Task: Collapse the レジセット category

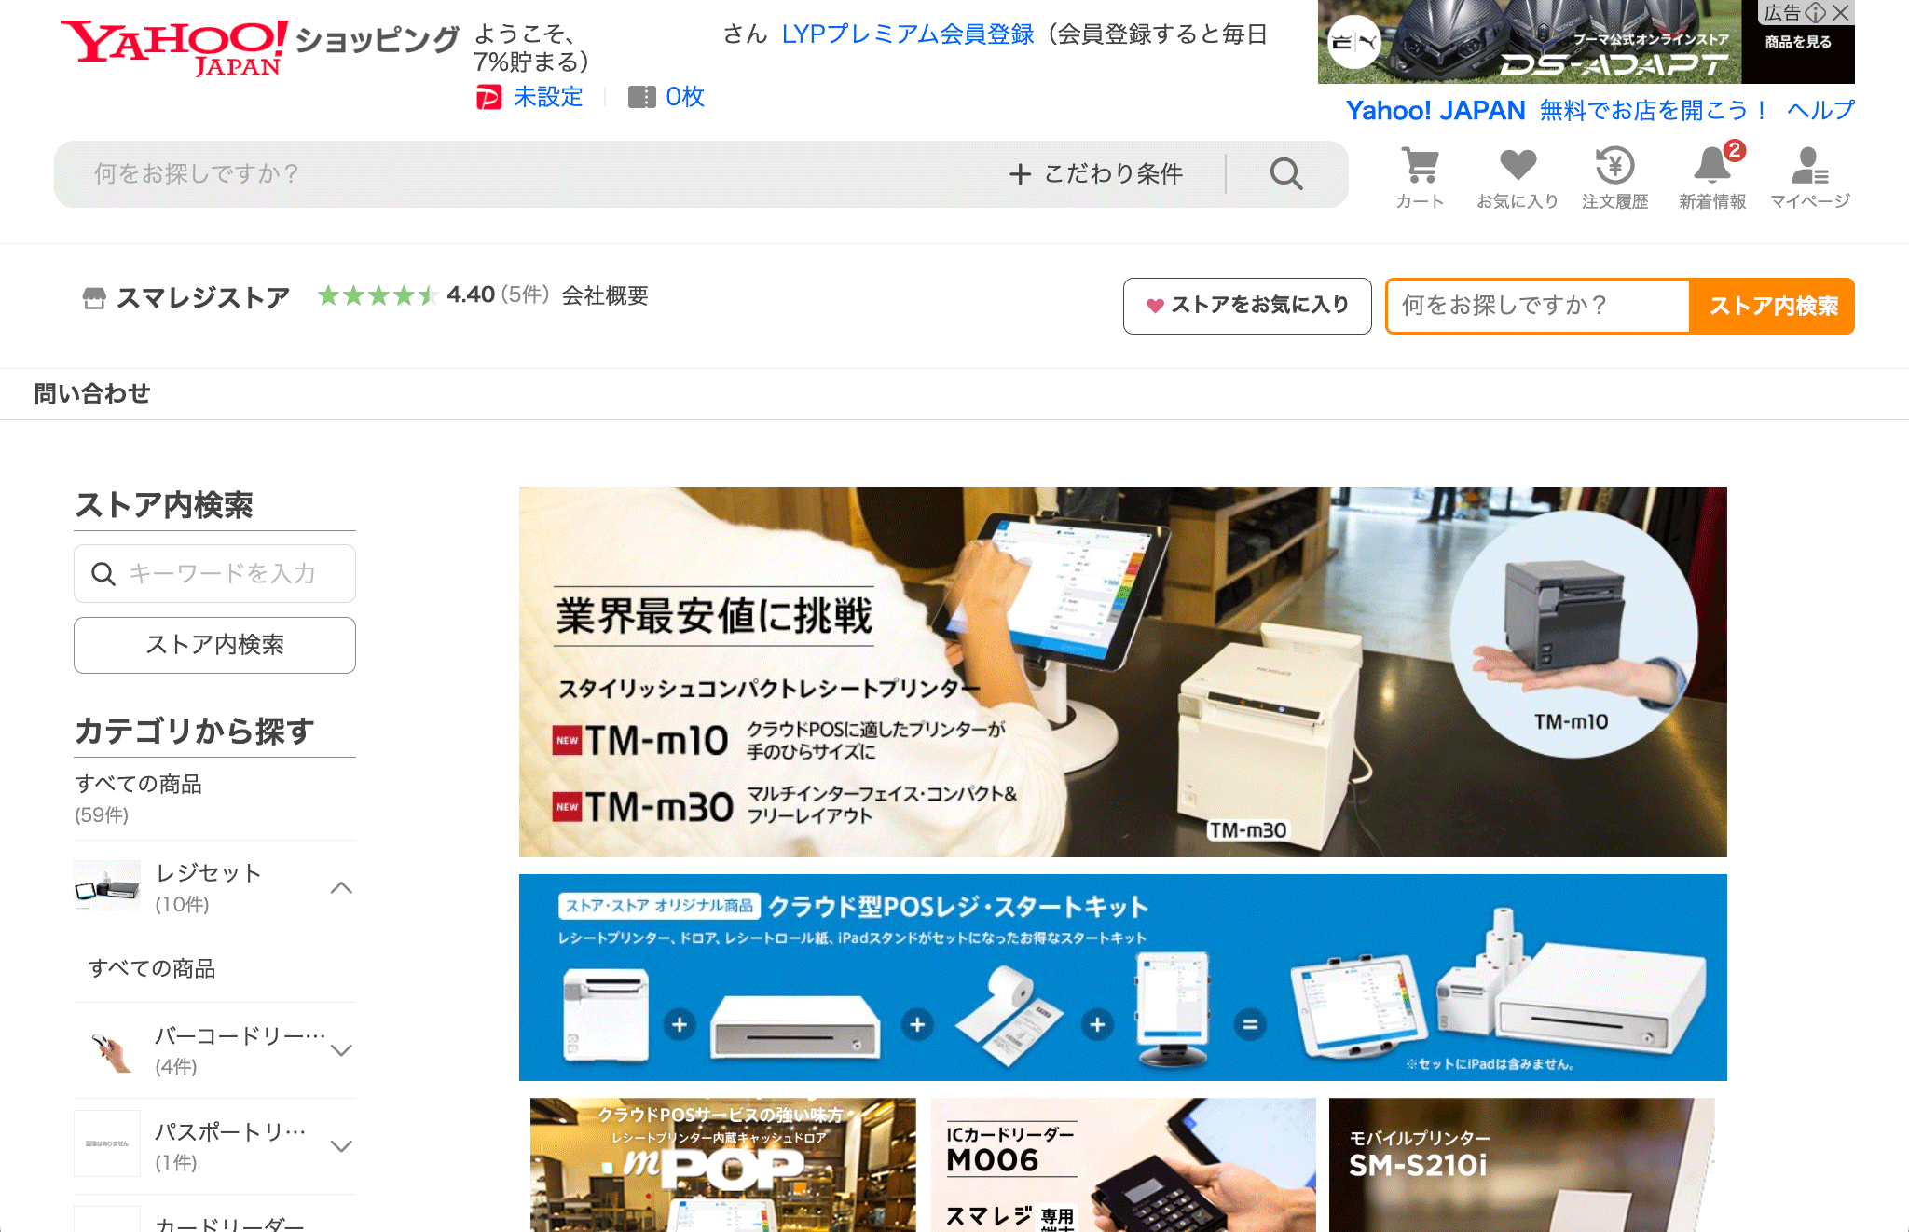Action: coord(341,887)
